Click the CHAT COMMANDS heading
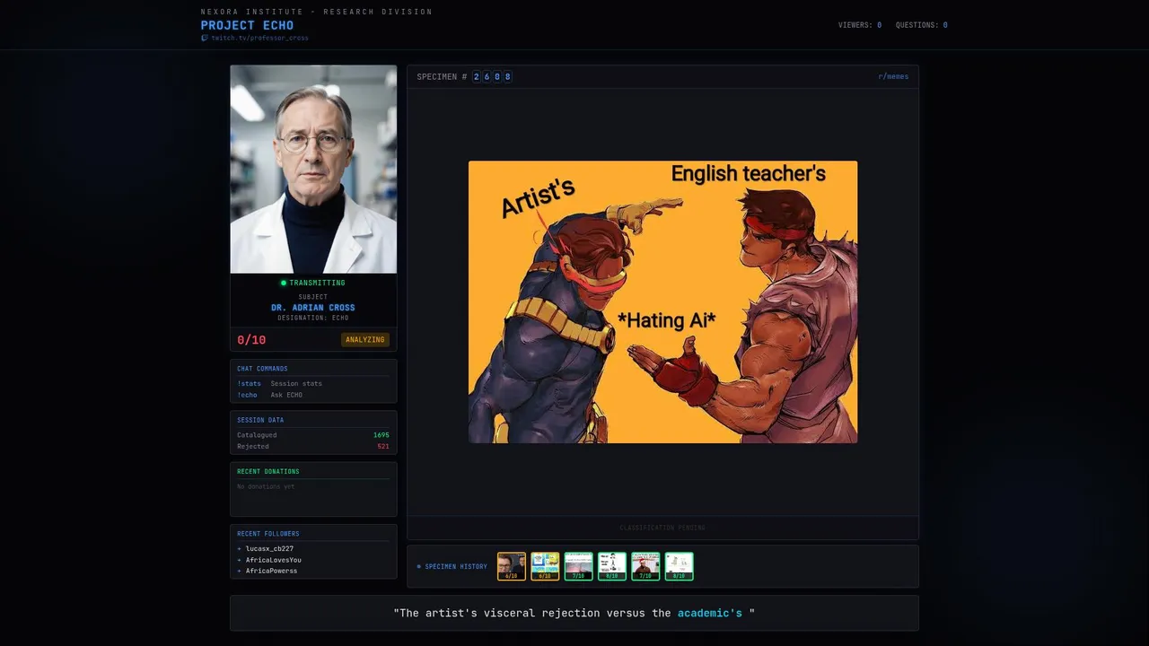The image size is (1149, 646). pyautogui.click(x=262, y=369)
